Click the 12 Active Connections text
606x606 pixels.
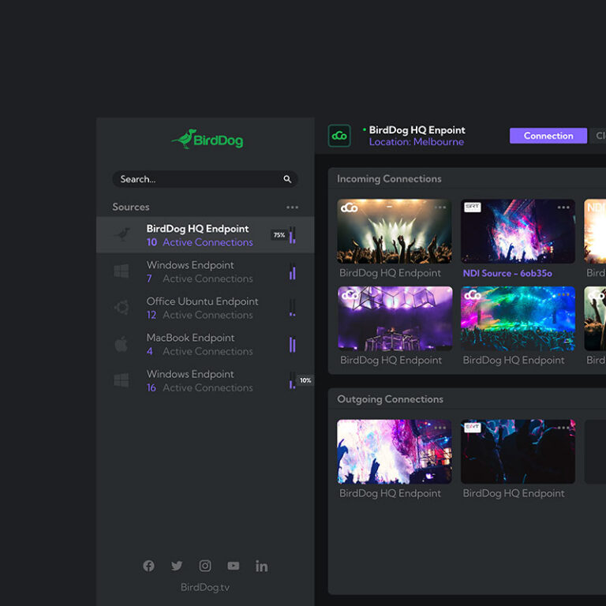pos(200,315)
